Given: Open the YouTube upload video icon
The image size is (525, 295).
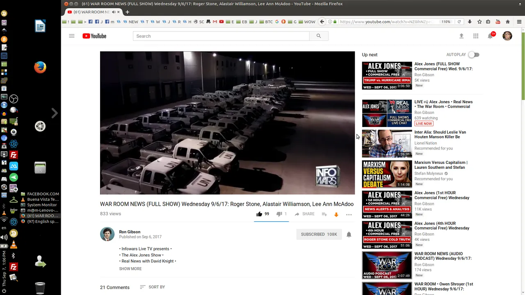Looking at the screenshot, I should point(461,36).
